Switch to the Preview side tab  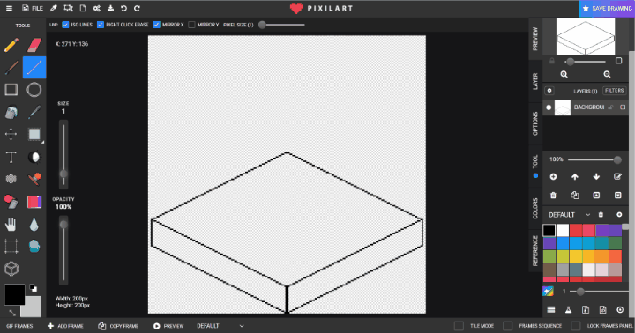[x=535, y=39]
